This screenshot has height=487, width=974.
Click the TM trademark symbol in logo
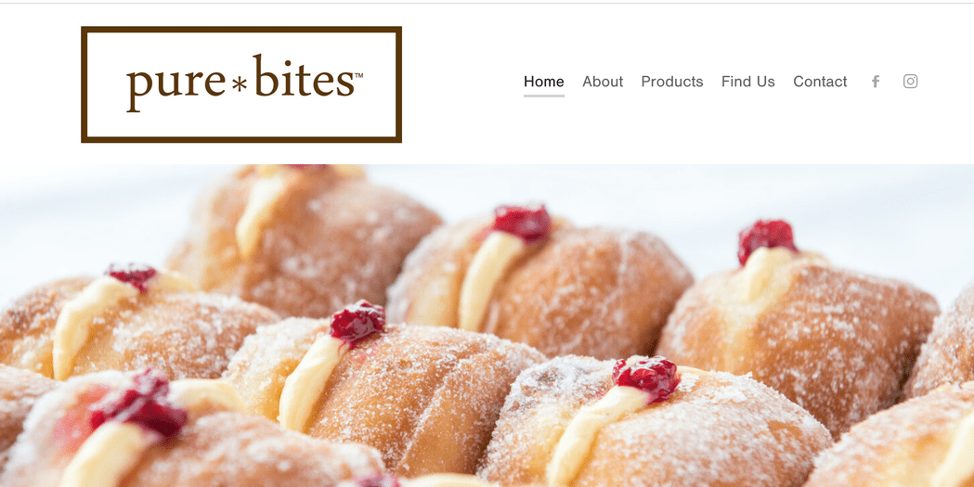tap(358, 74)
